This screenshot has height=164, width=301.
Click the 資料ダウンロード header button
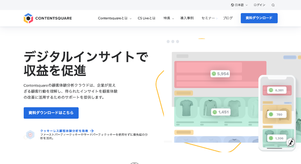pos(259,18)
